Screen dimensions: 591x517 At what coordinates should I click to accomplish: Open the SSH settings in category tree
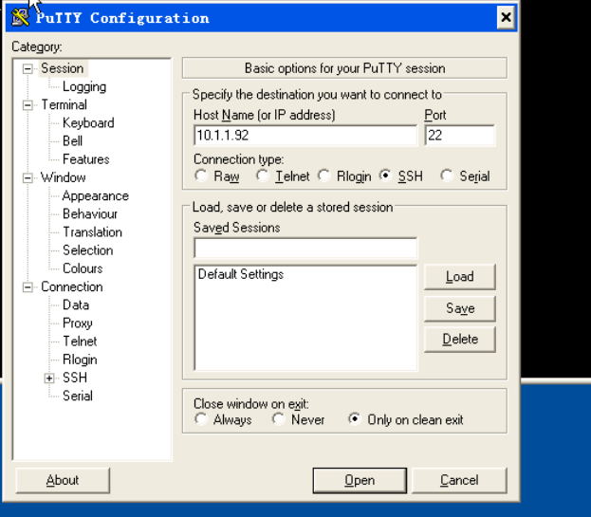point(75,378)
